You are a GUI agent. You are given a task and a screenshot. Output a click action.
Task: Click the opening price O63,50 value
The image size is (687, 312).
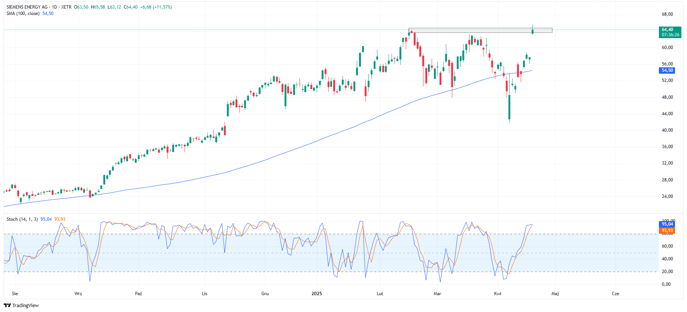(81, 7)
